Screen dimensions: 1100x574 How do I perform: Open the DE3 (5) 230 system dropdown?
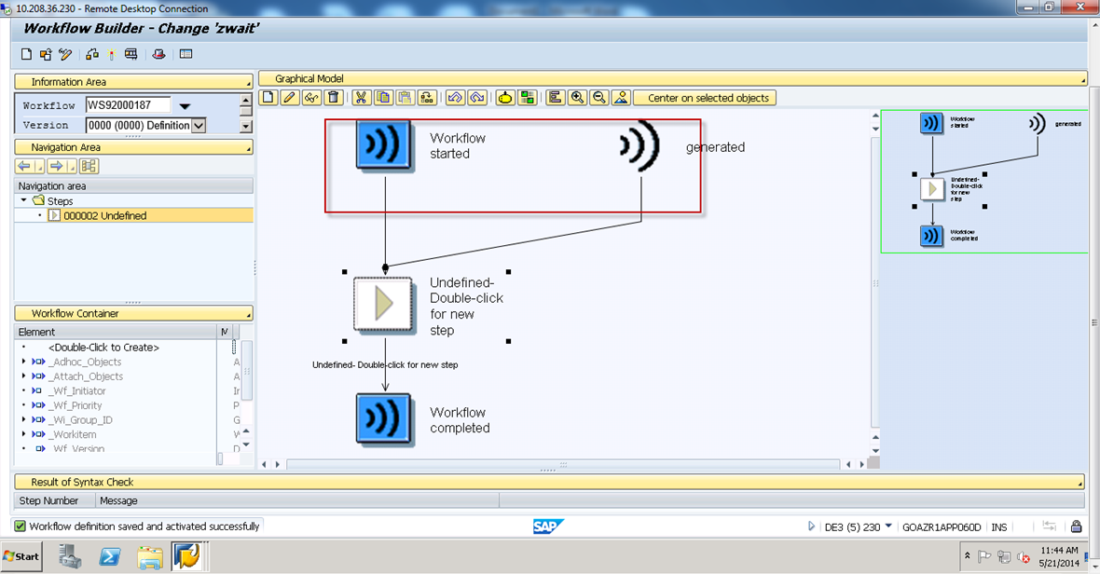coord(888,526)
